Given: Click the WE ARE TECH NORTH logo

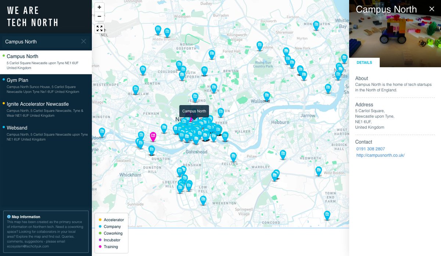Looking at the screenshot, I should [x=33, y=17].
